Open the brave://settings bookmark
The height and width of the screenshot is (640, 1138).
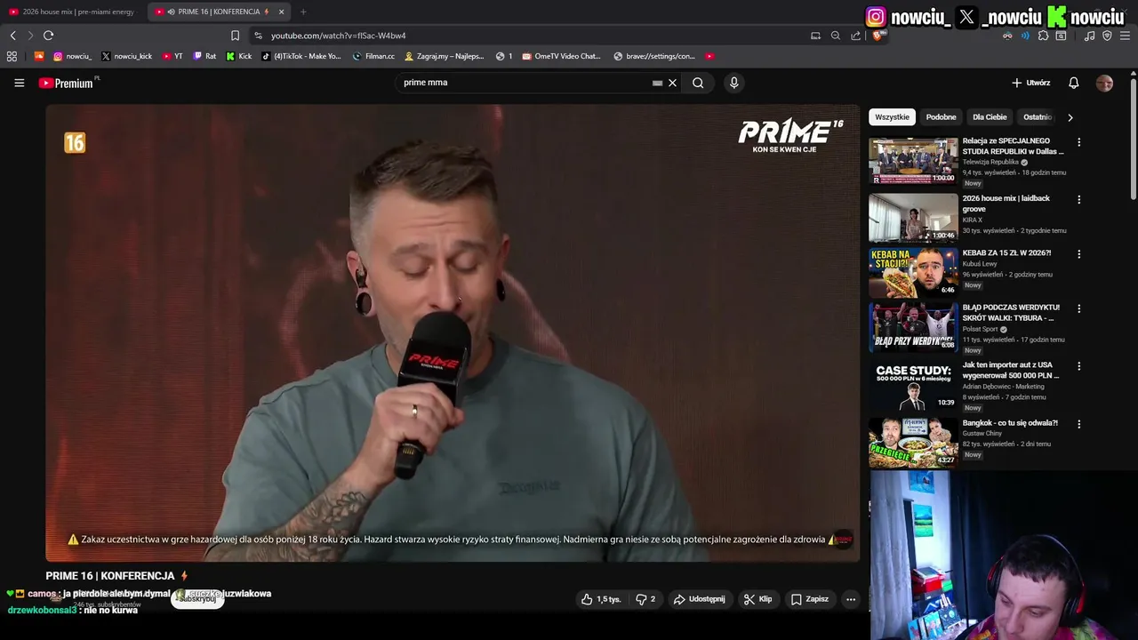(x=654, y=56)
